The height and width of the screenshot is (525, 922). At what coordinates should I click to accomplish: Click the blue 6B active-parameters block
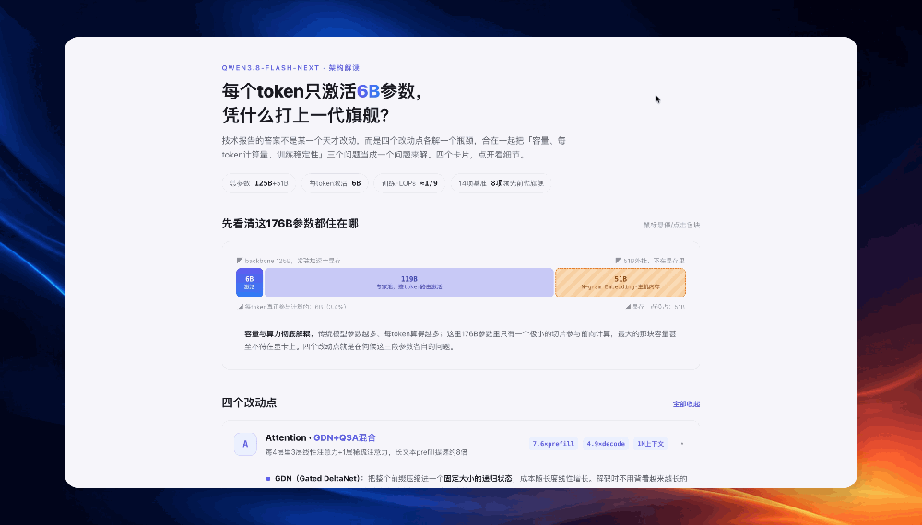click(249, 283)
